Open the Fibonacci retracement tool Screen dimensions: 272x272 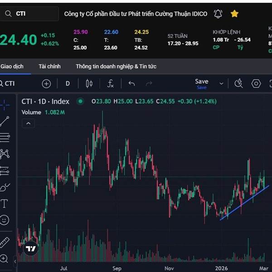(5, 137)
